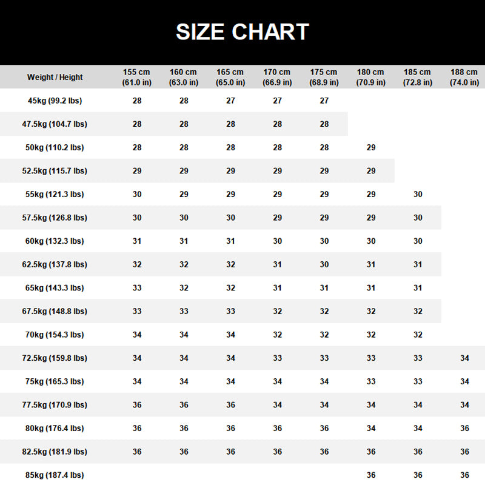Click size 27 in 45kg row, 165 cm column
485x485 pixels.
(231, 101)
